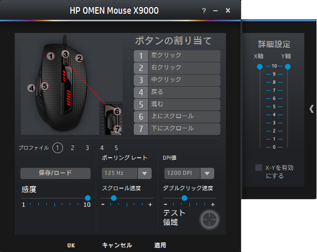The image size is (317, 252).
Task: Click the X軸 slider handle
Action: [260, 66]
